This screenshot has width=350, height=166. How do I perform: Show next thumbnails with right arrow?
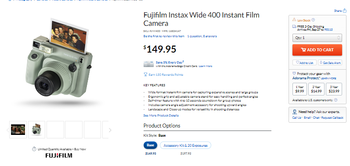tap(110, 130)
